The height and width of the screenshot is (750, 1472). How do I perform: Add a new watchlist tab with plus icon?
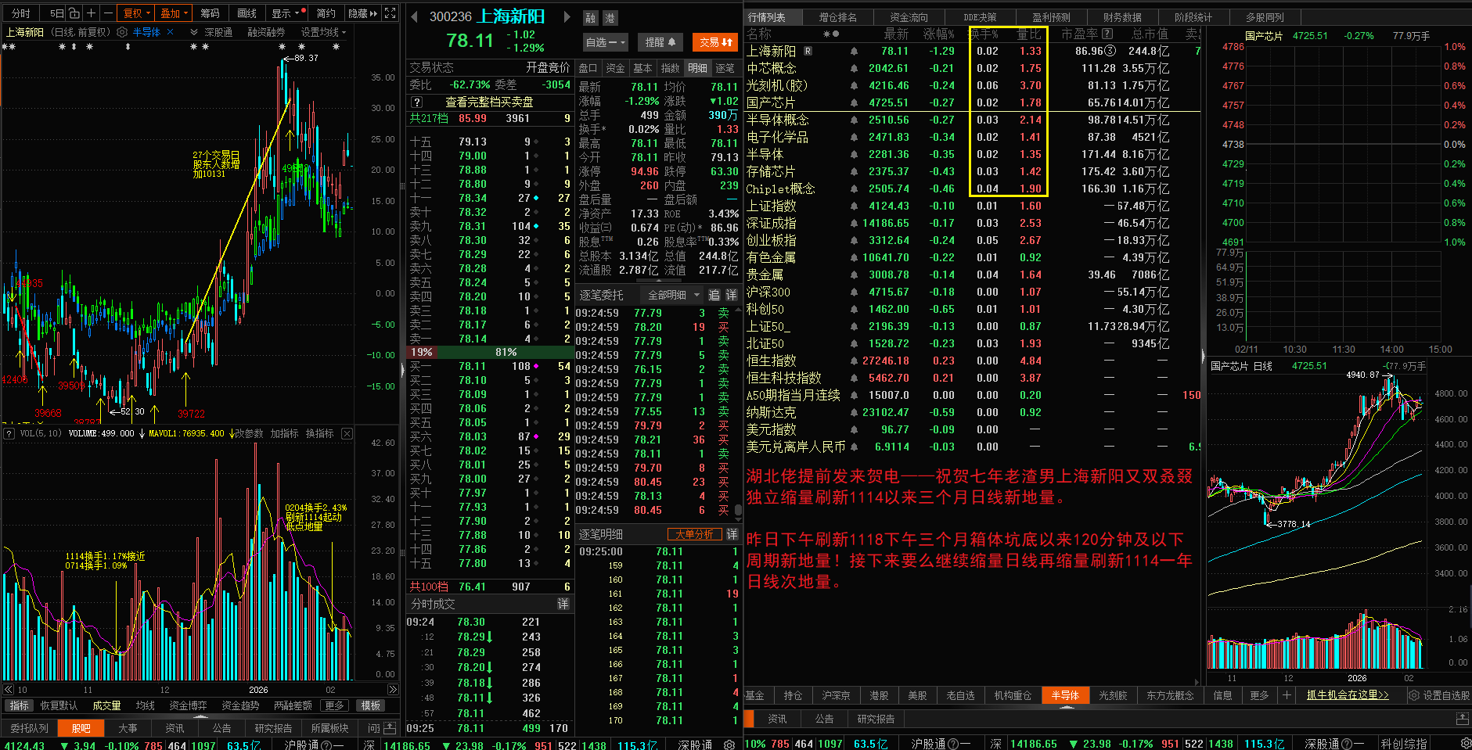(x=1287, y=695)
